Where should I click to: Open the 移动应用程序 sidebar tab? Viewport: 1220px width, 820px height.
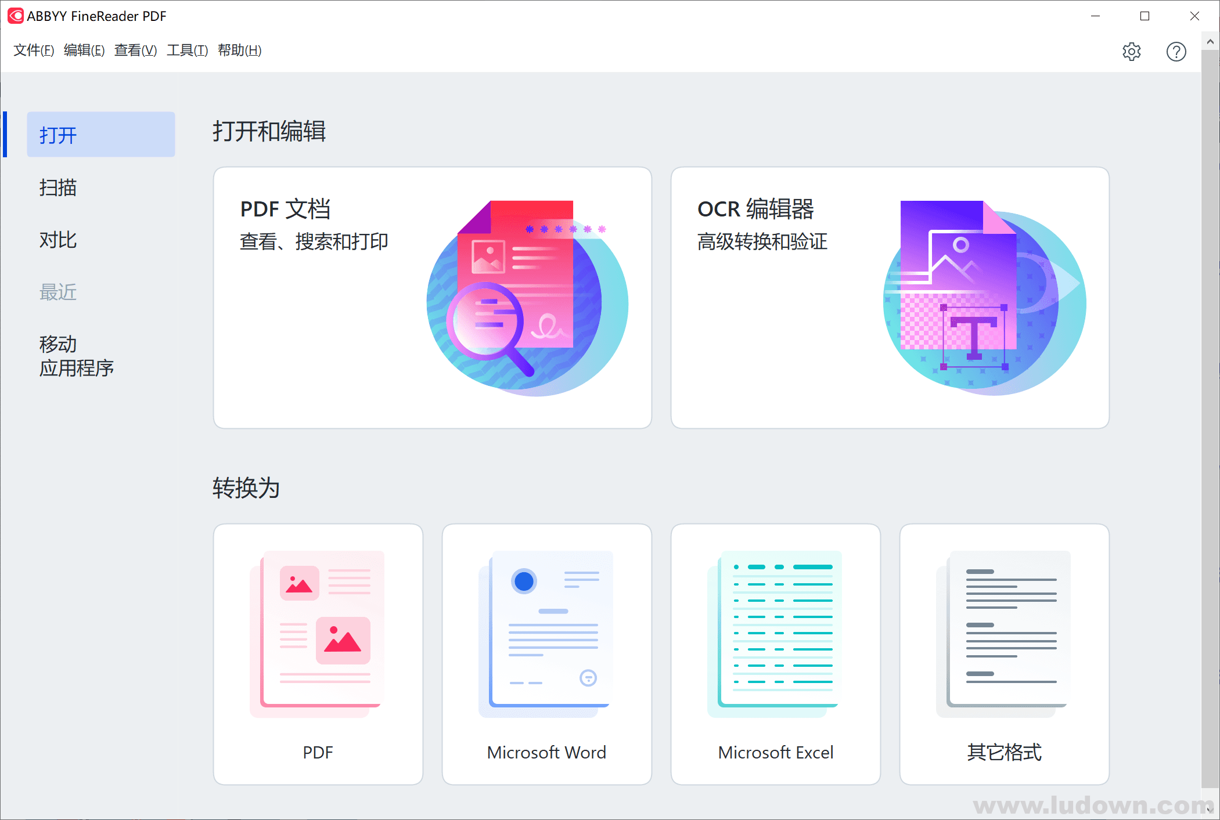point(77,356)
